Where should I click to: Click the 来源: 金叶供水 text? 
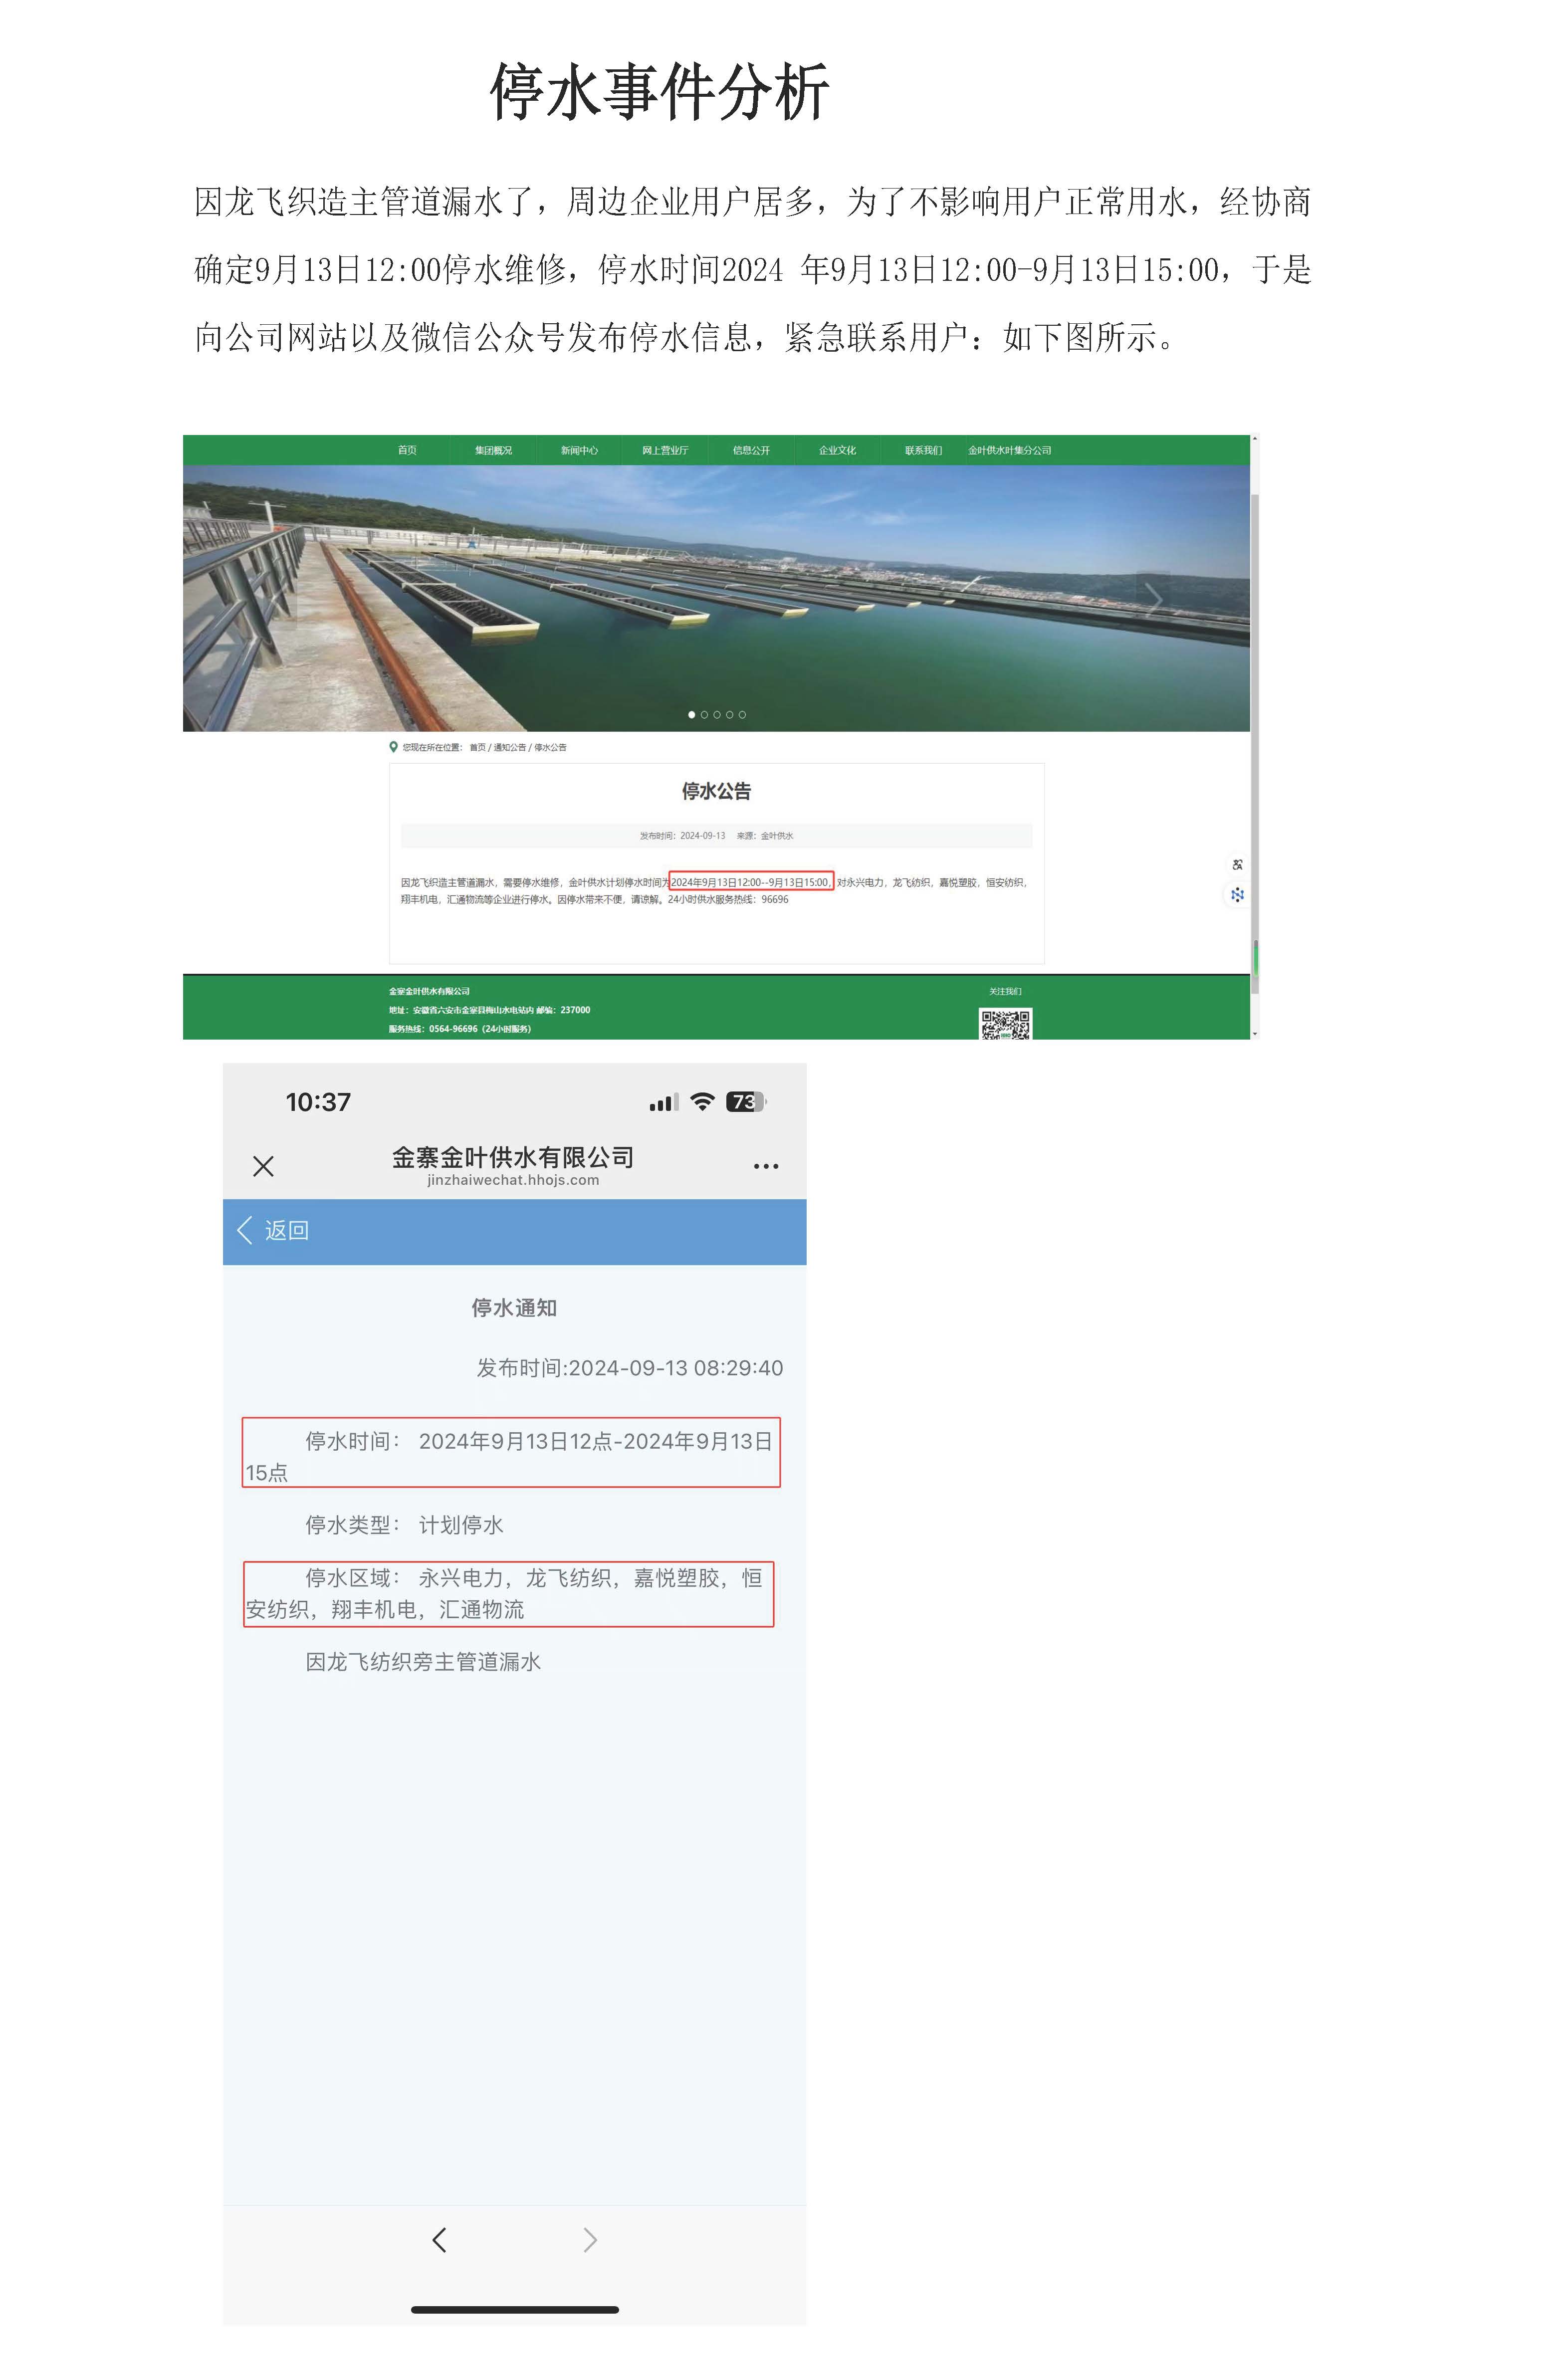[765, 835]
